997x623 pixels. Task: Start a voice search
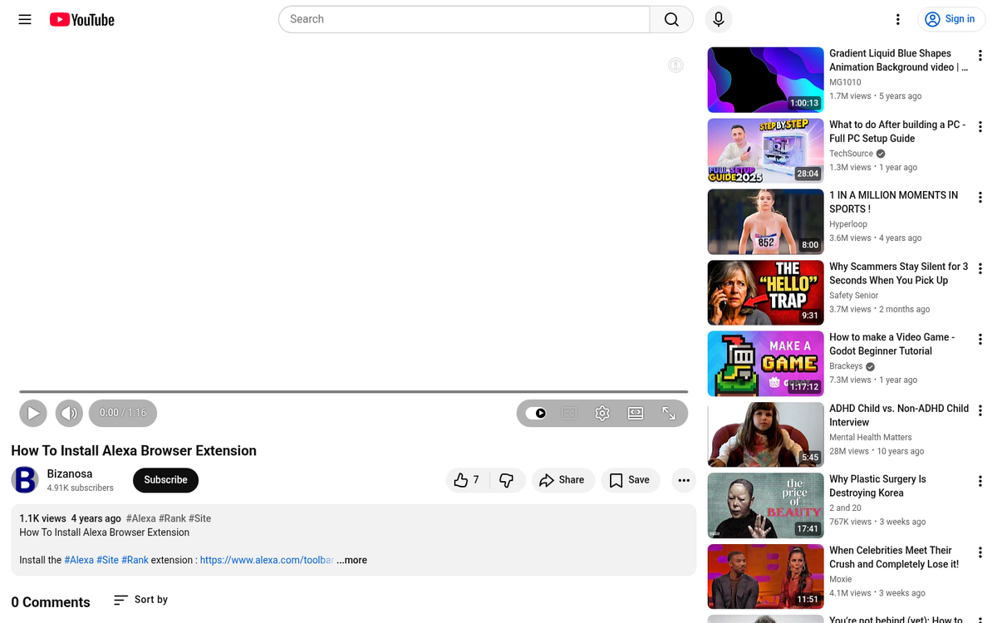(718, 19)
